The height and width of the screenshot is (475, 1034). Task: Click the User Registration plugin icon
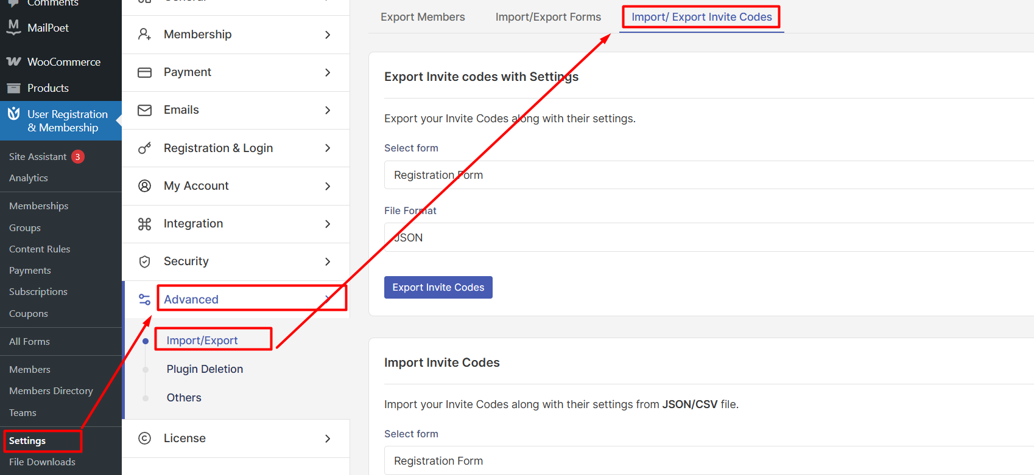(13, 114)
